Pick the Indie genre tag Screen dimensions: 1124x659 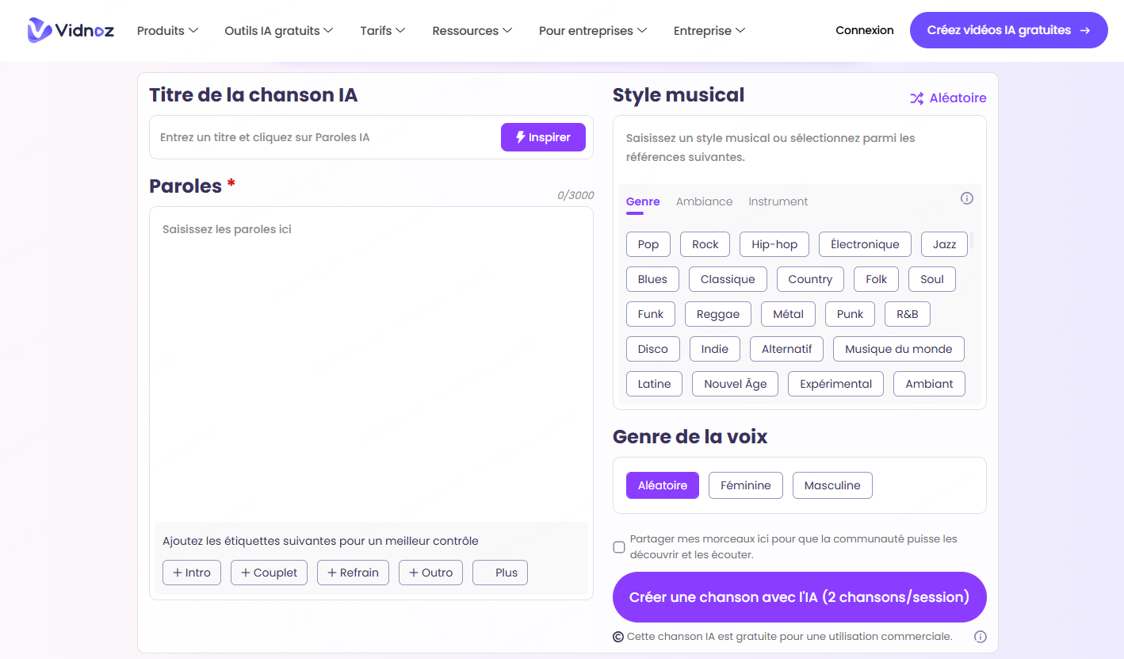pos(715,349)
